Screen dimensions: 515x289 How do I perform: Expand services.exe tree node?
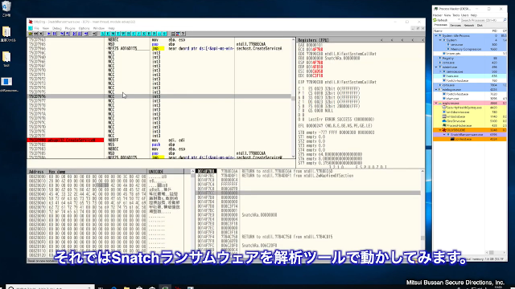point(440,71)
